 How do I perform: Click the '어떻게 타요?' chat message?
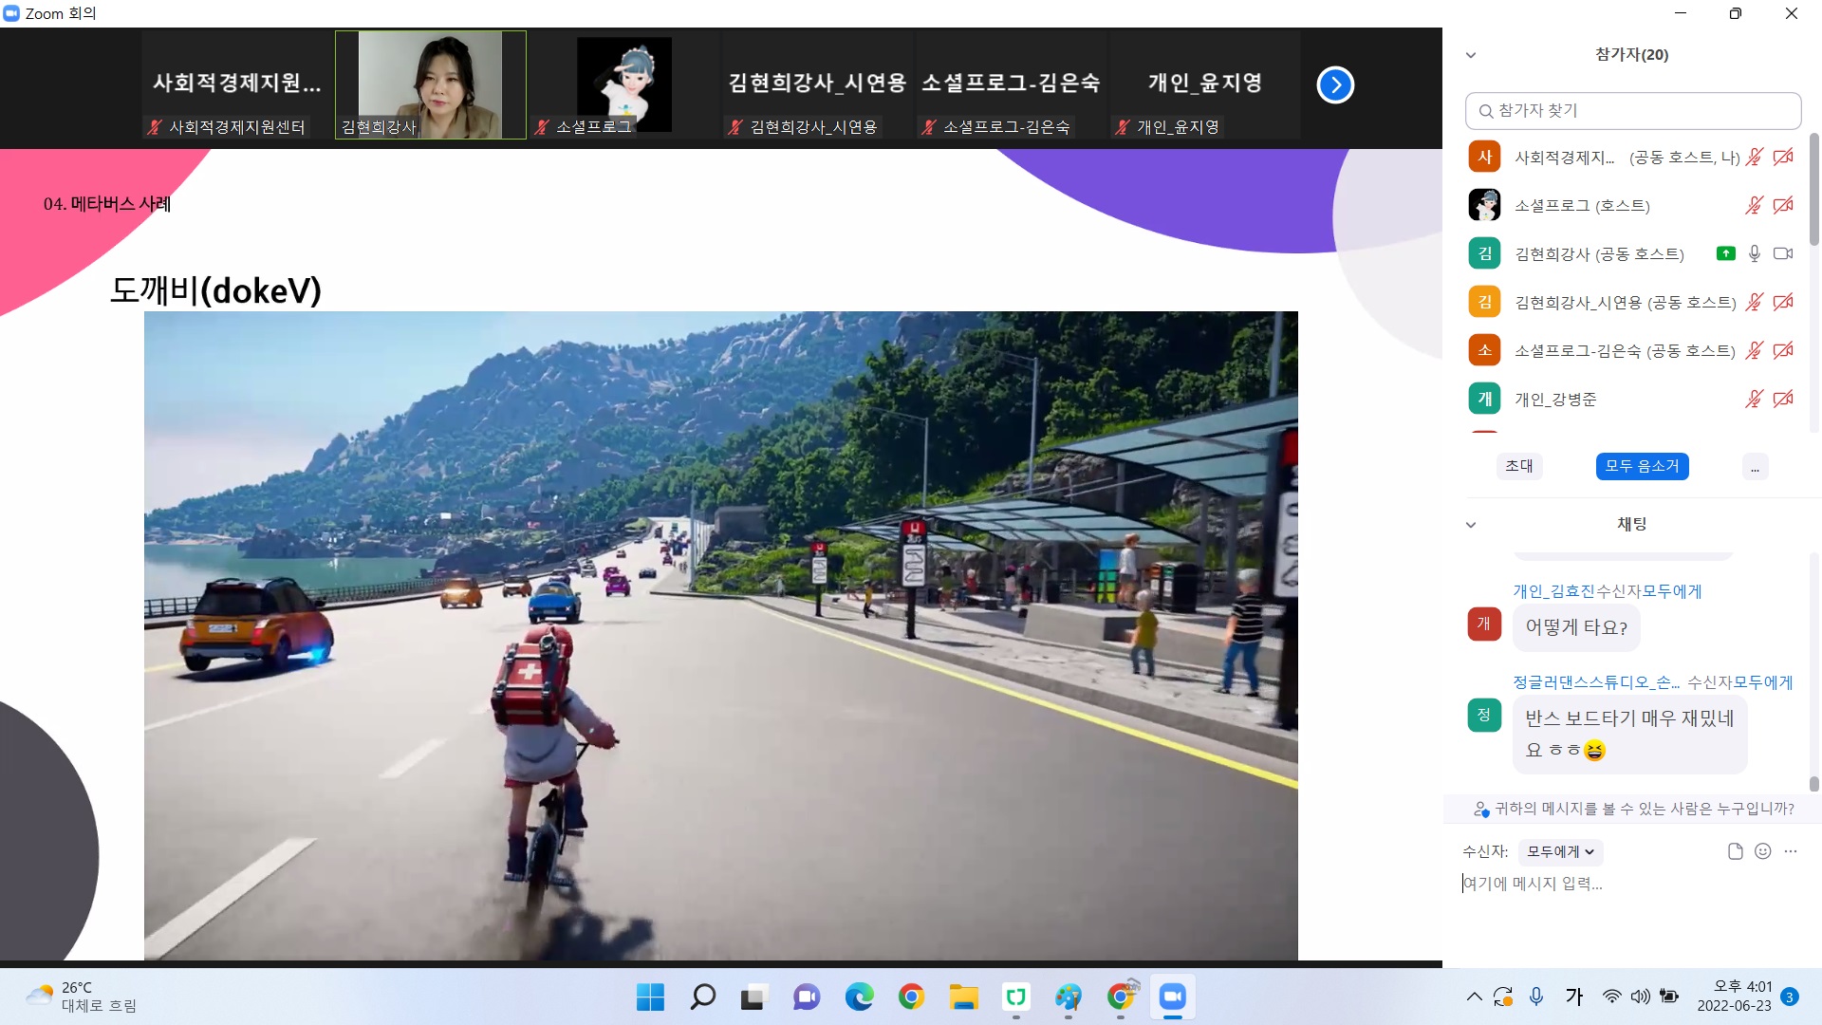click(x=1576, y=627)
